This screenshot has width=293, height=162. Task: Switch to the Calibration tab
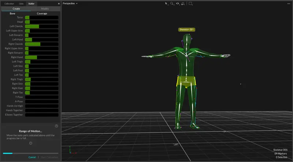click(9, 3)
